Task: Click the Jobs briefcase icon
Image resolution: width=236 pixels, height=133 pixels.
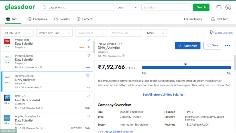Action: point(8,19)
